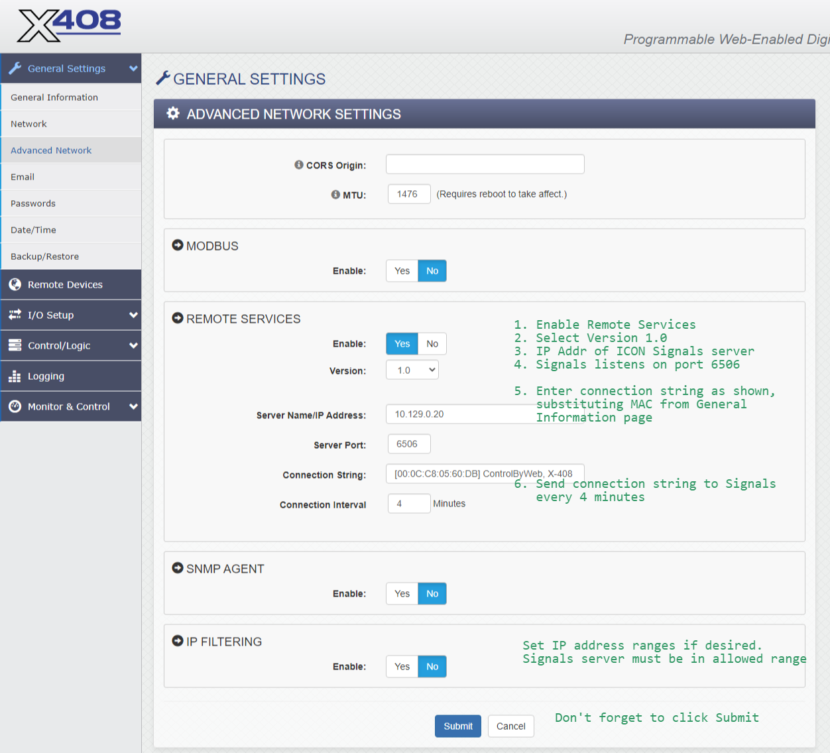830x753 pixels.
Task: Click the IP Filtering arrow icon
Action: (178, 641)
